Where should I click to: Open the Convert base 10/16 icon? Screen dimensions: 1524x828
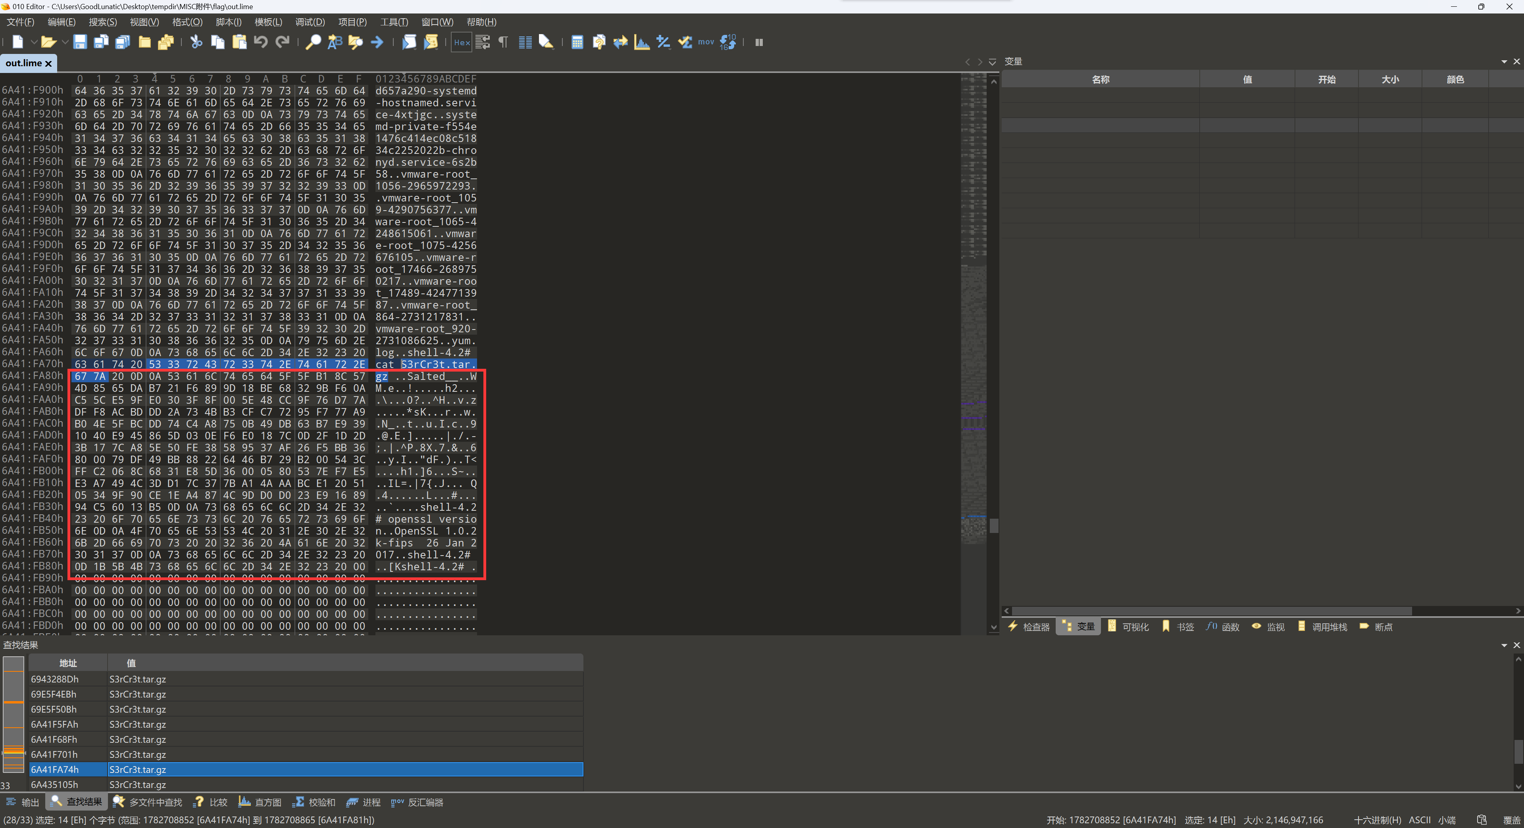728,42
